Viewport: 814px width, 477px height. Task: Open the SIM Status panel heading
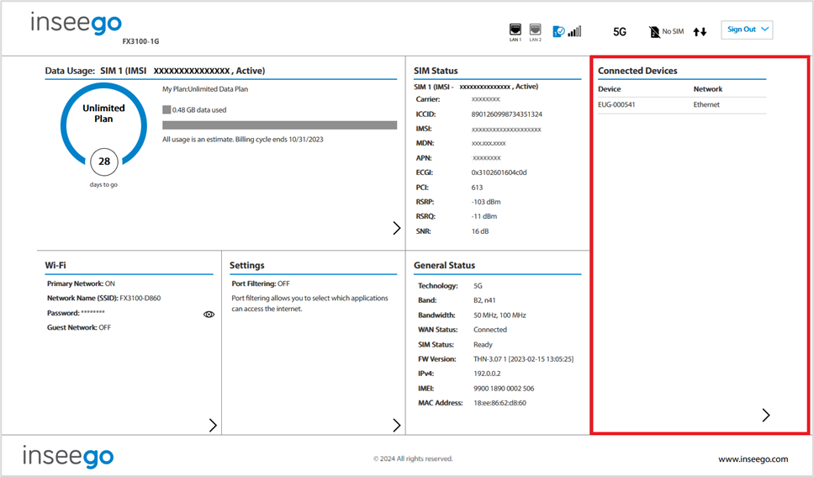[436, 71]
